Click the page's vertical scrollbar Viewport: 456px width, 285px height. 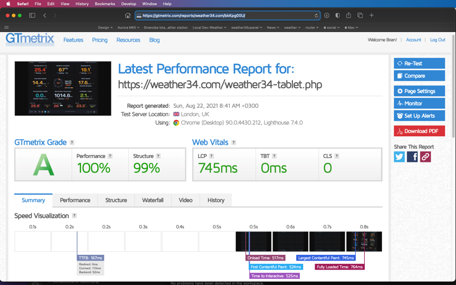click(453, 85)
